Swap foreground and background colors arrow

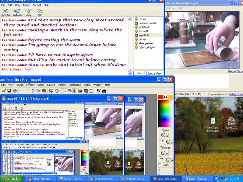(x=166, y=97)
